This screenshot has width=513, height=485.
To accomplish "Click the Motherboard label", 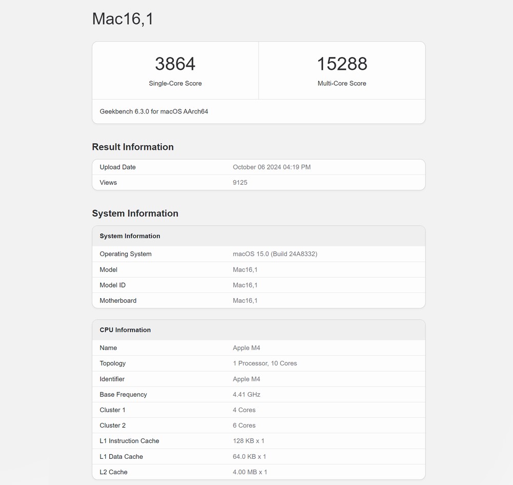I will pyautogui.click(x=118, y=300).
